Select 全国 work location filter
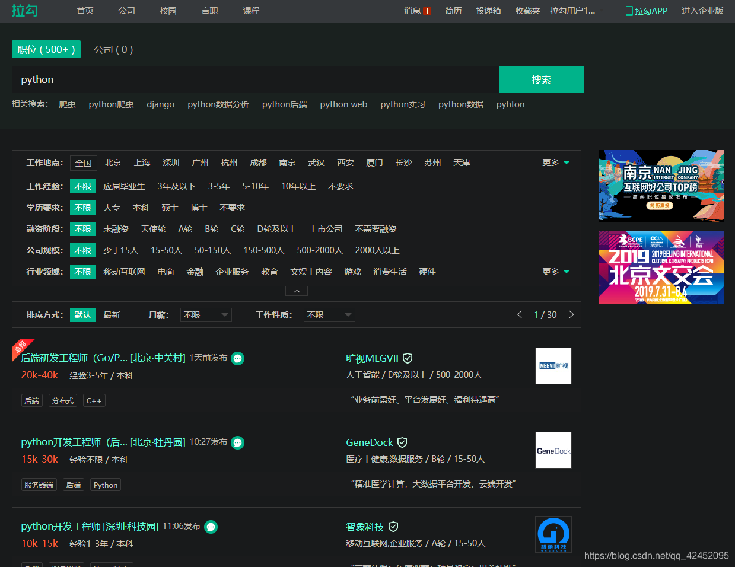Screen dimensions: 735x567 pos(84,163)
